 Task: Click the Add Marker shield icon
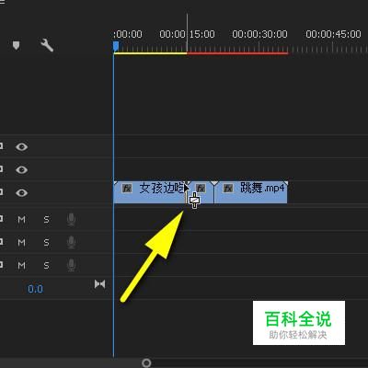[16, 46]
